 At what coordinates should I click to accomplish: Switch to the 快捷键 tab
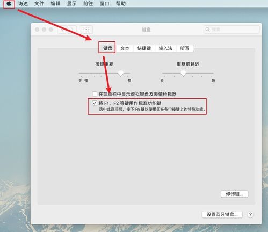click(144, 48)
